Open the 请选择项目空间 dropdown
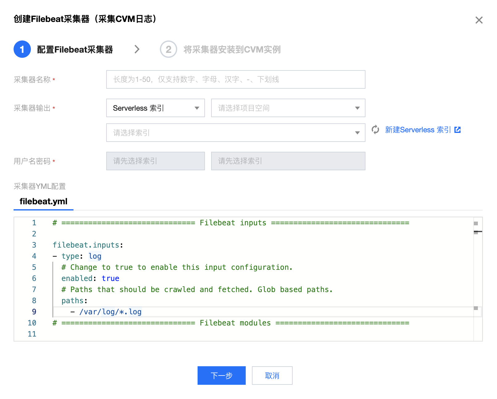 pyautogui.click(x=288, y=108)
